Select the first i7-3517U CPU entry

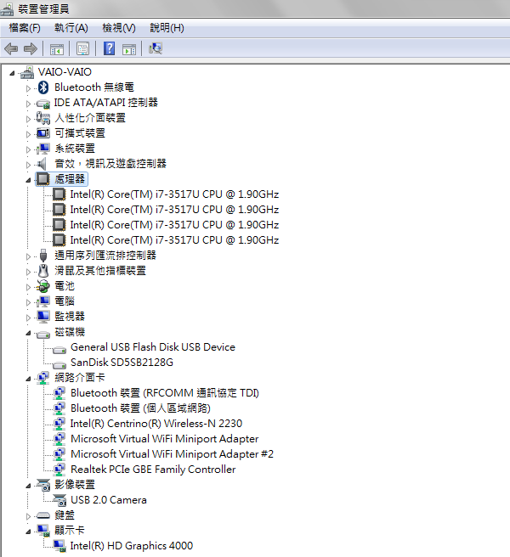174,194
